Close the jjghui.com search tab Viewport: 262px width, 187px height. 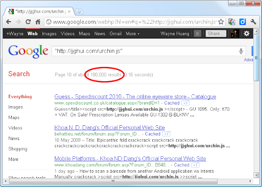(69, 11)
